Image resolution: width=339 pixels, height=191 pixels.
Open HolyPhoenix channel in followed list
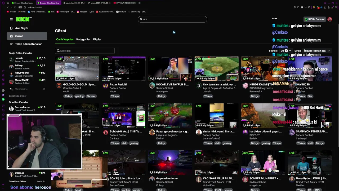click(27, 74)
